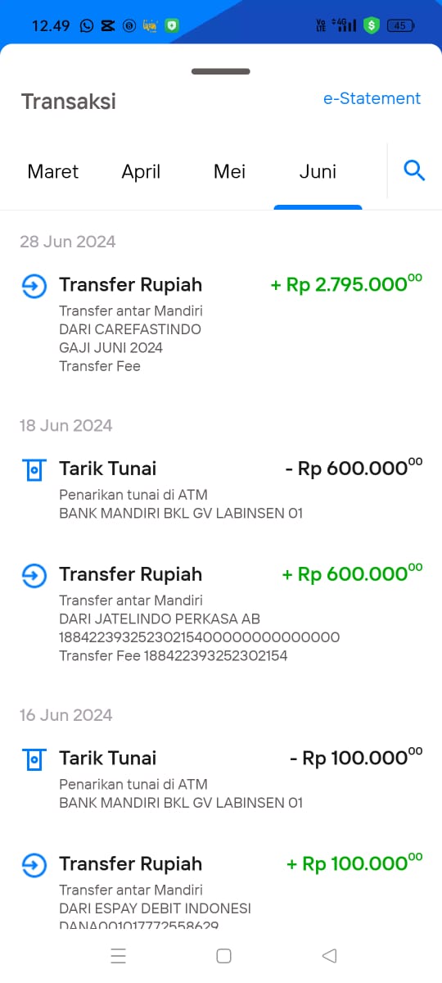This screenshot has height=983, width=442.
Task: Switch to the April tab
Action: coord(141,171)
